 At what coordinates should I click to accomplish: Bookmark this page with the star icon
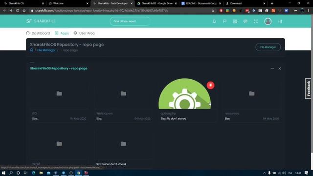(213, 11)
